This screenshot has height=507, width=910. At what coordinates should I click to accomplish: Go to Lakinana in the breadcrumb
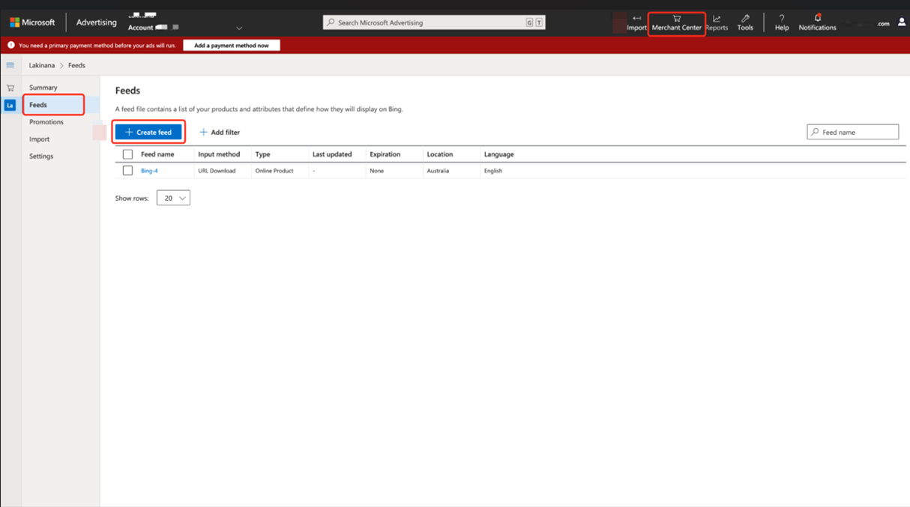(42, 65)
